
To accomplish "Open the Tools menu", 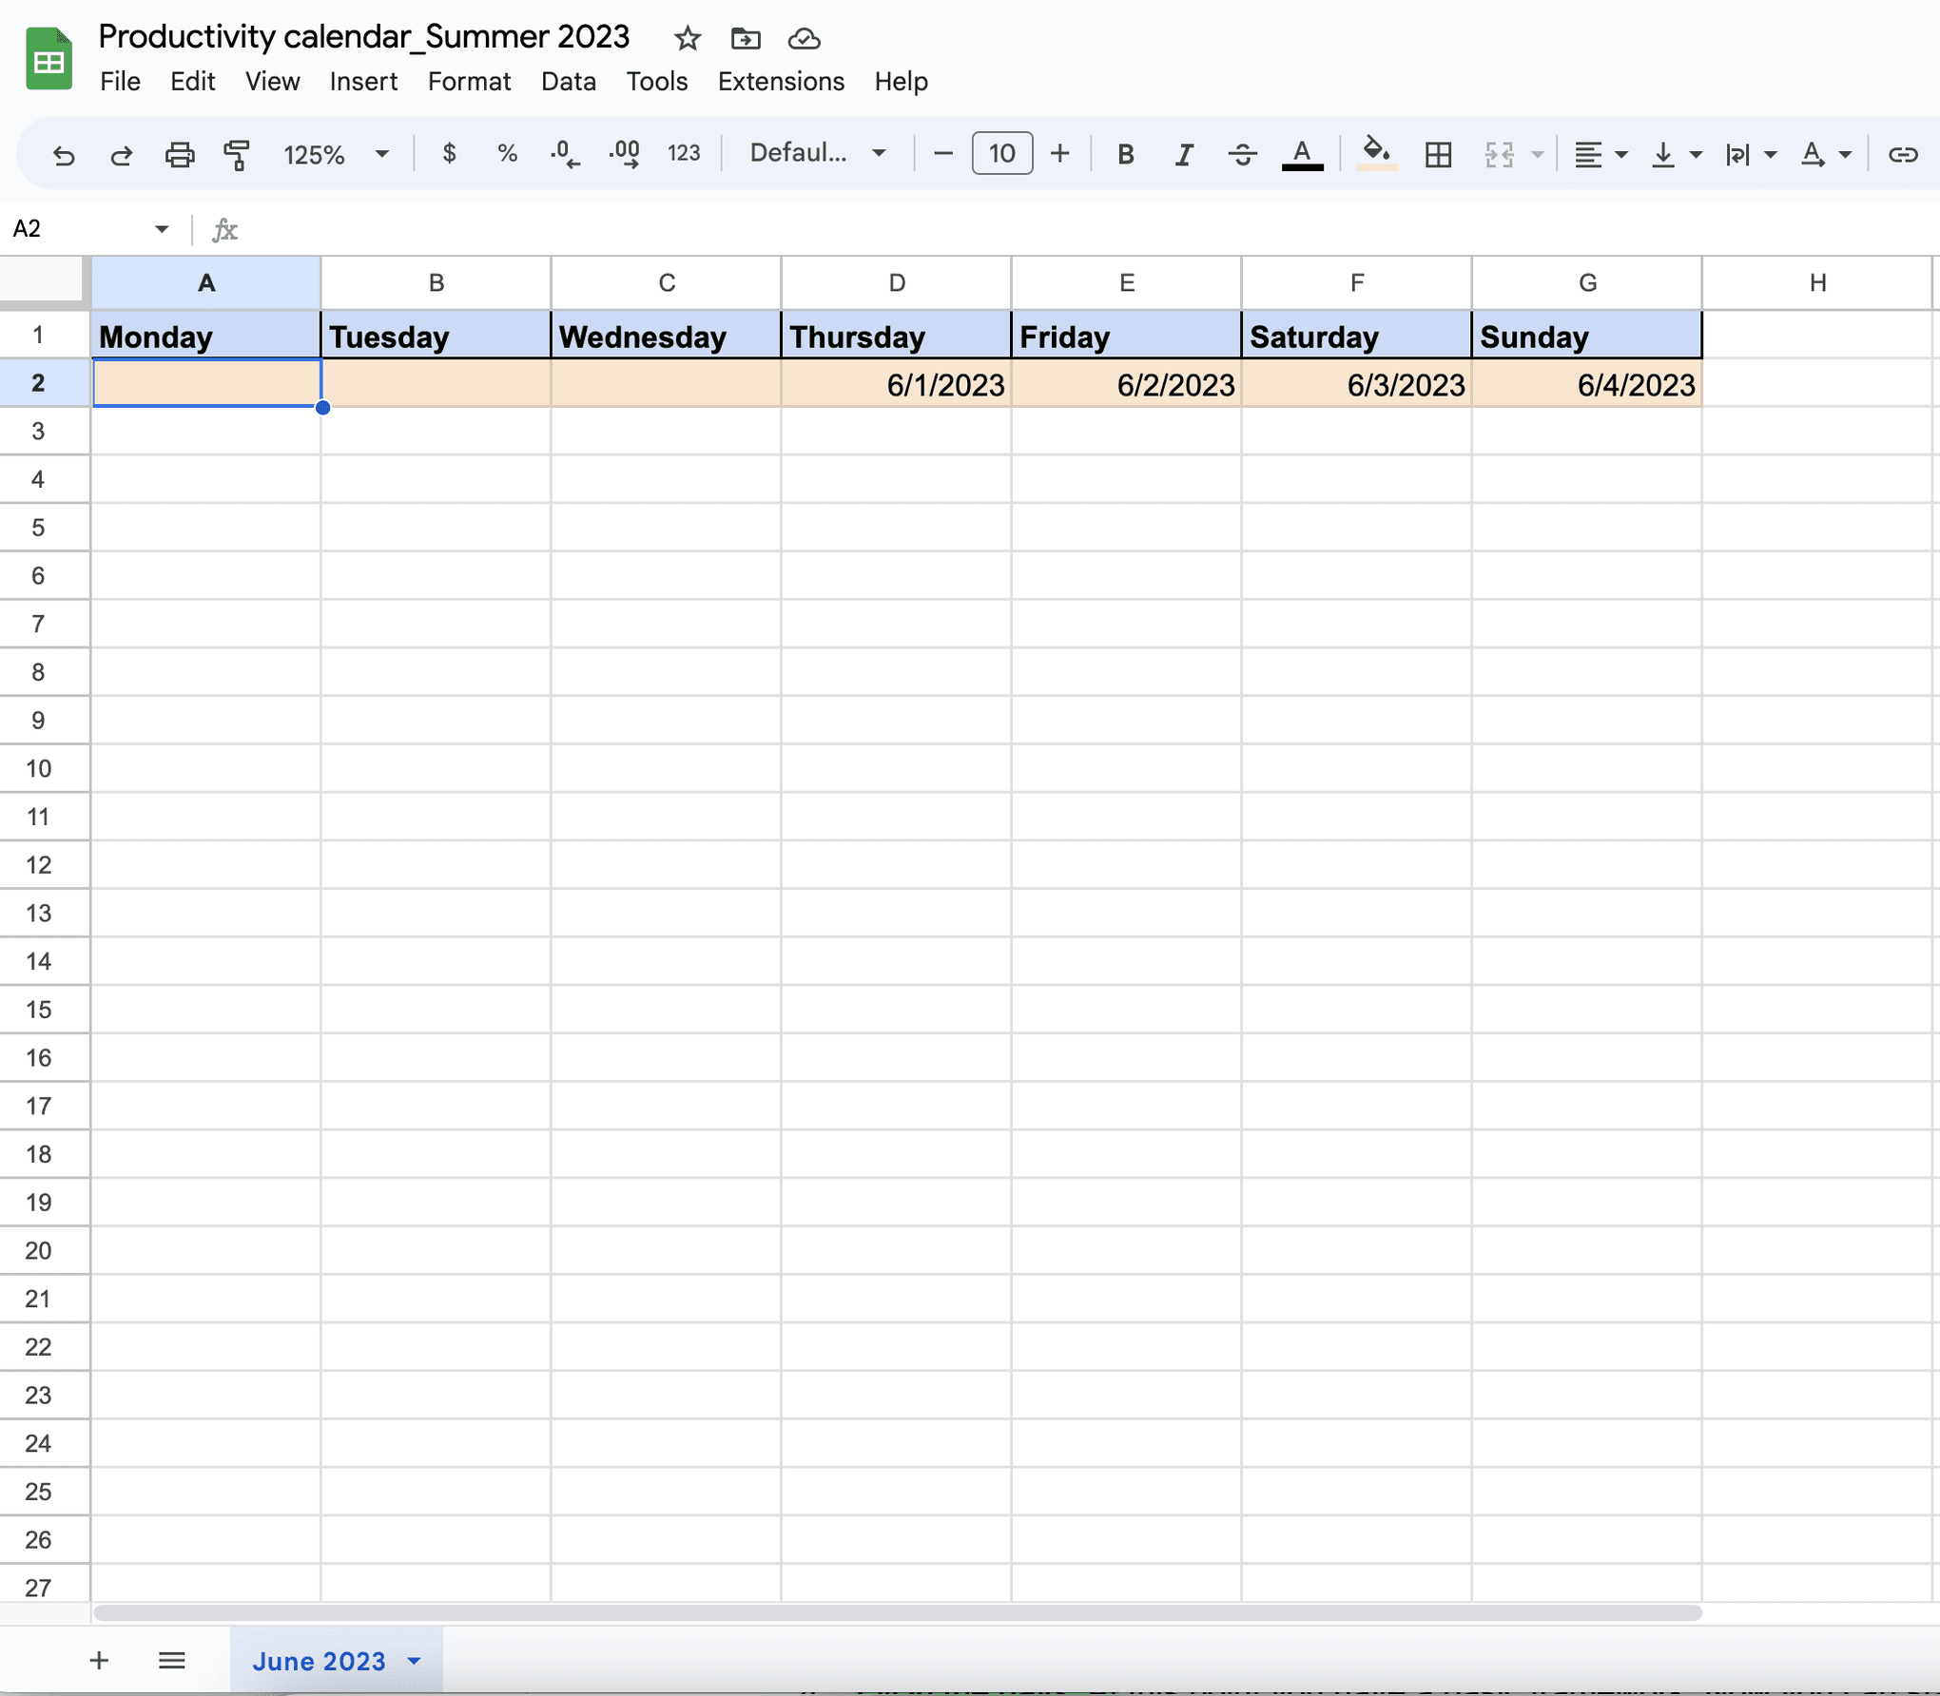I will [x=656, y=82].
